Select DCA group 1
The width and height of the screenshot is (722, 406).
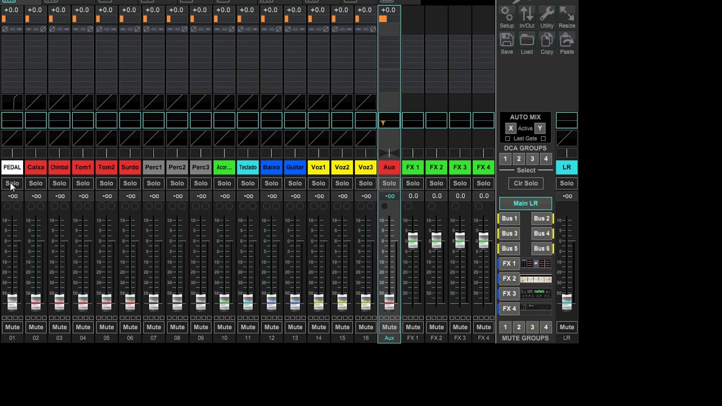pyautogui.click(x=505, y=159)
